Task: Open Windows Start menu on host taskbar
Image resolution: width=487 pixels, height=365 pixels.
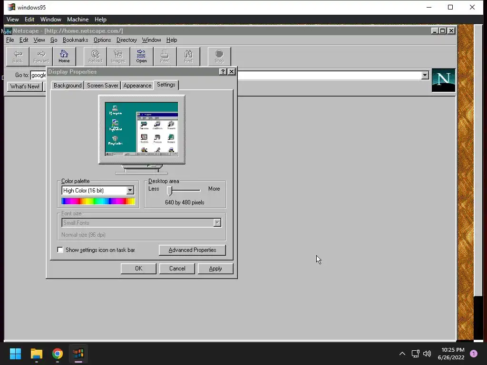Action: coord(15,354)
